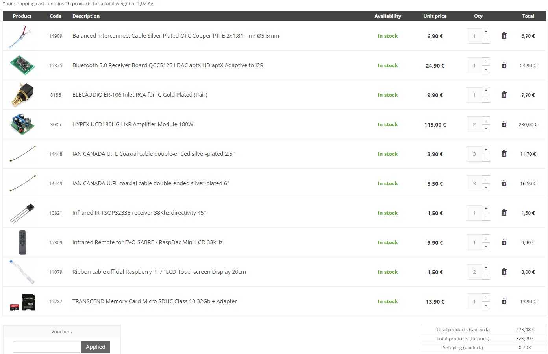The image size is (548, 354).
Task: View TRANSCEND memory card thumbnail
Action: tap(22, 301)
